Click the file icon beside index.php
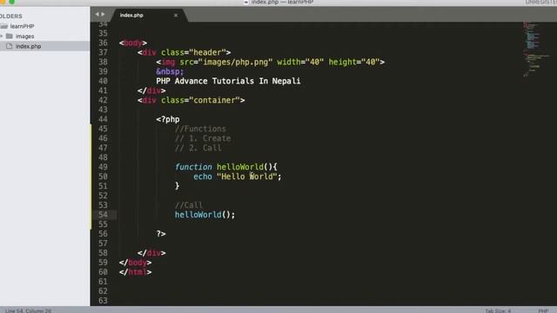Image resolution: width=557 pixels, height=313 pixels. (x=10, y=46)
